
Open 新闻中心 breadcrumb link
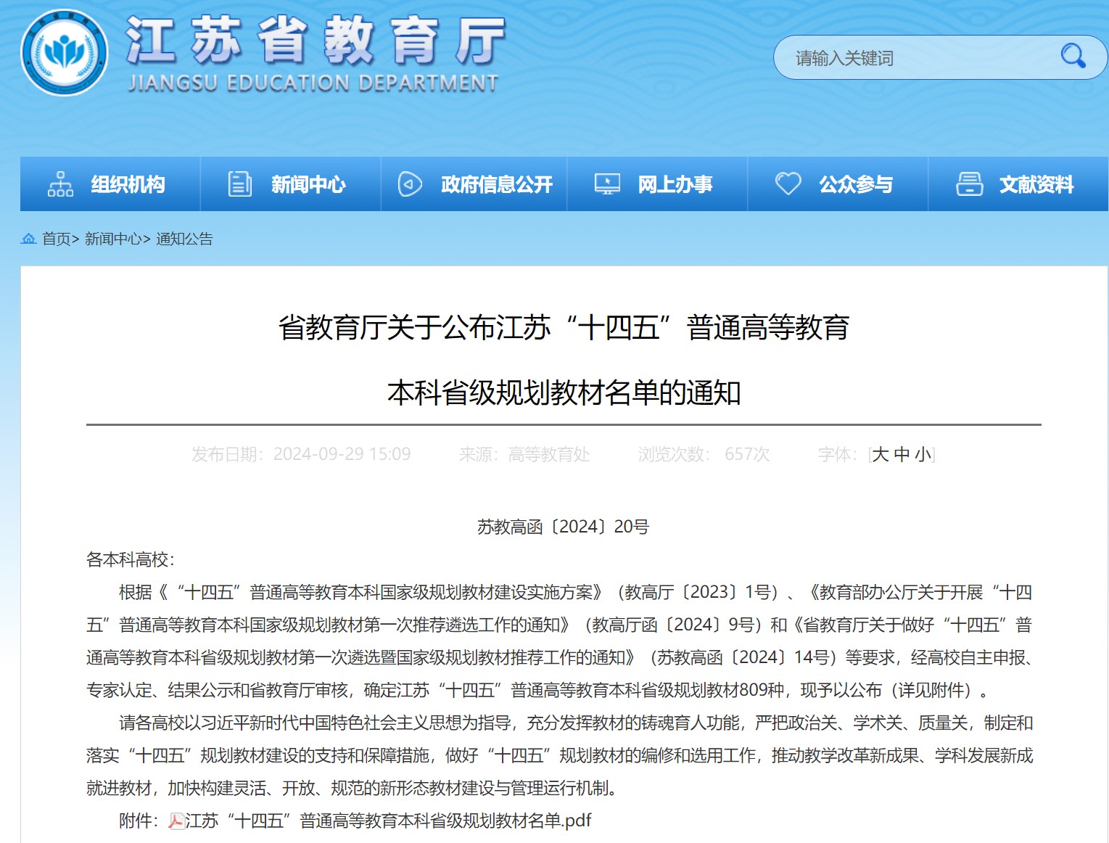coord(112,239)
